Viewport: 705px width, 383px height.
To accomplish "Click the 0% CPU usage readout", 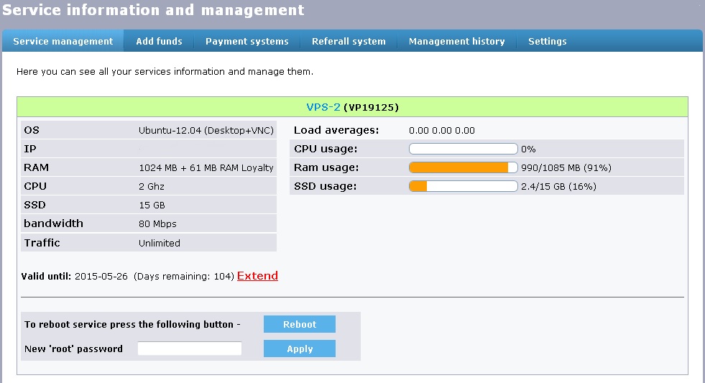I will (x=528, y=149).
